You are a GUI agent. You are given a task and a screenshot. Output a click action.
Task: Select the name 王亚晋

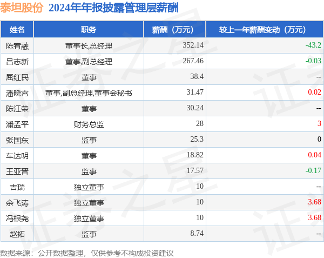point(17,171)
